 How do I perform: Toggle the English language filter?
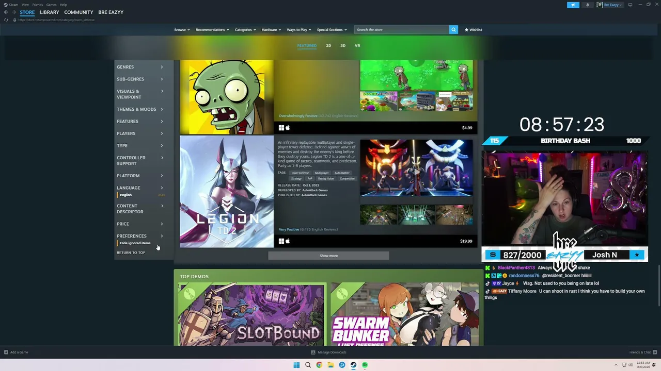click(x=125, y=195)
